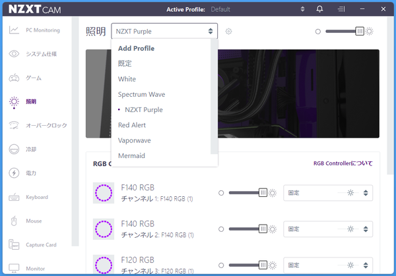
Task: Click the System specs eye icon
Action: [14, 54]
